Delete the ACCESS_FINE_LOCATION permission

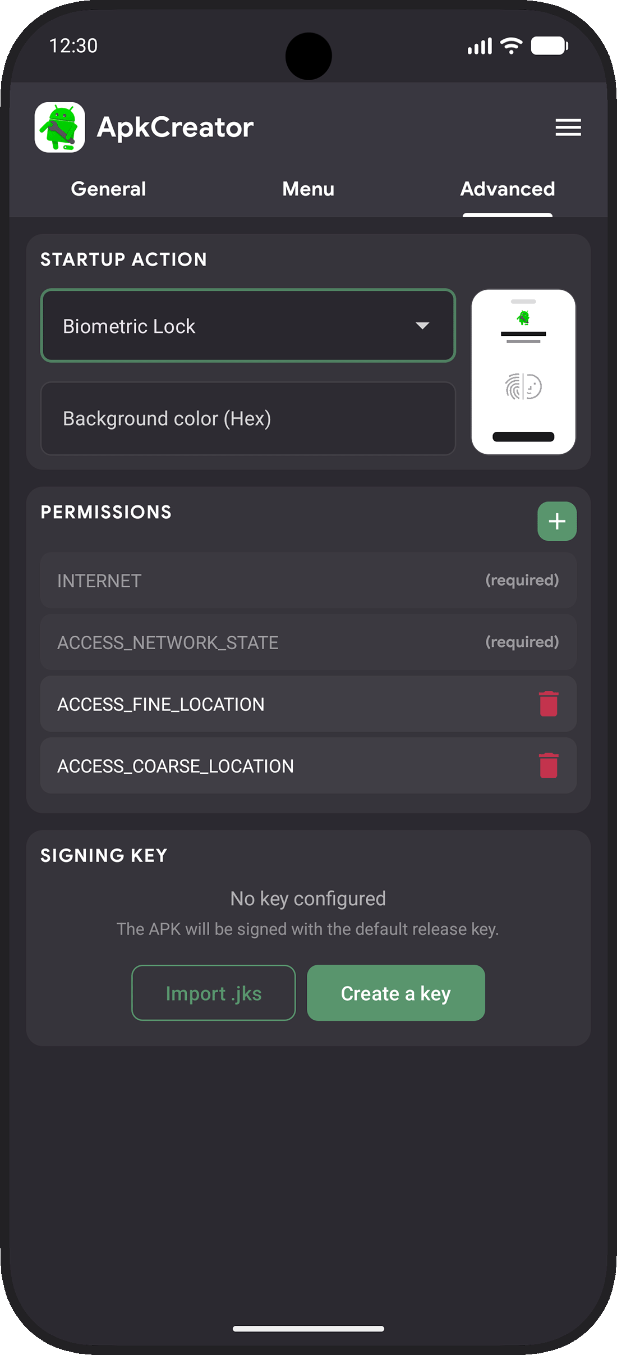coord(548,704)
